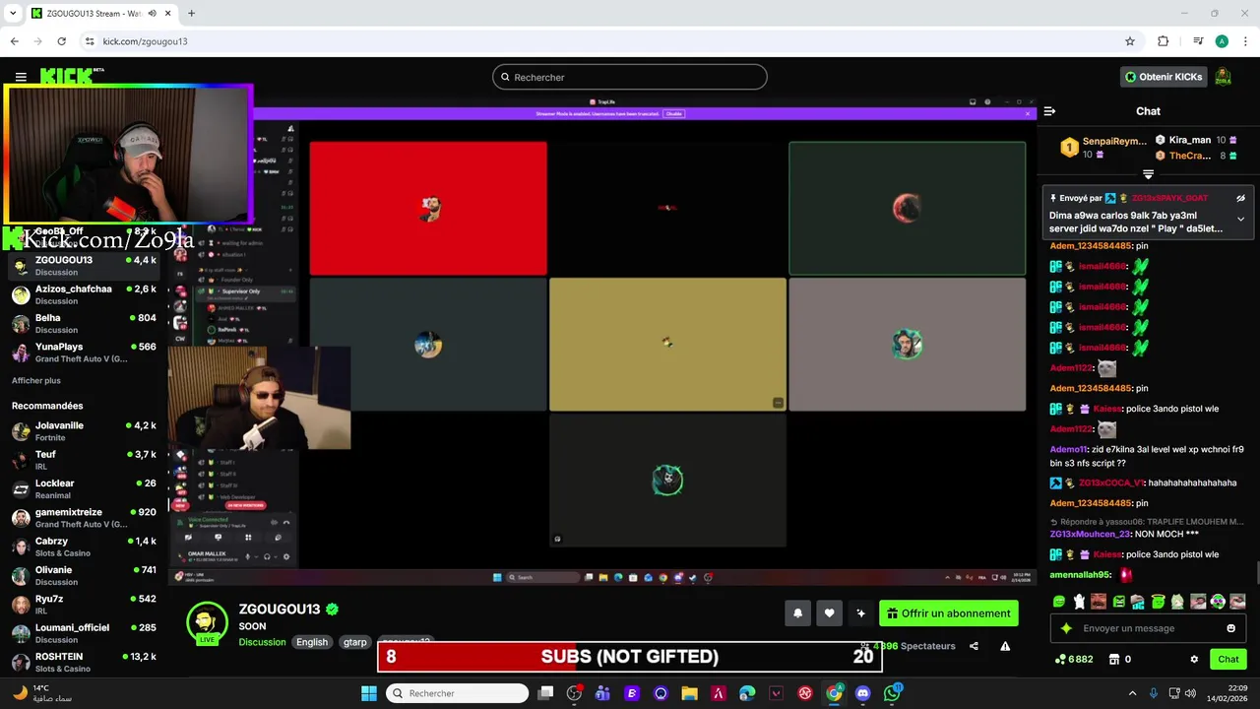The image size is (1260, 709).
Task: Open Loumani_officiel recommended channel
Action: point(84,633)
